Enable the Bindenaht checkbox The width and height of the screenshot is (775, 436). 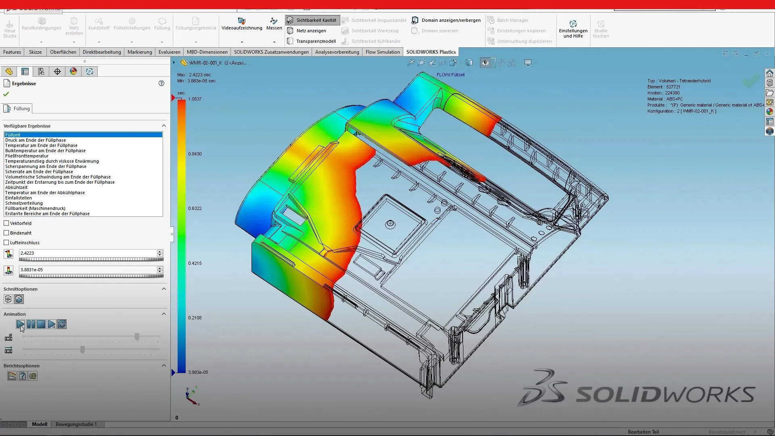6,233
